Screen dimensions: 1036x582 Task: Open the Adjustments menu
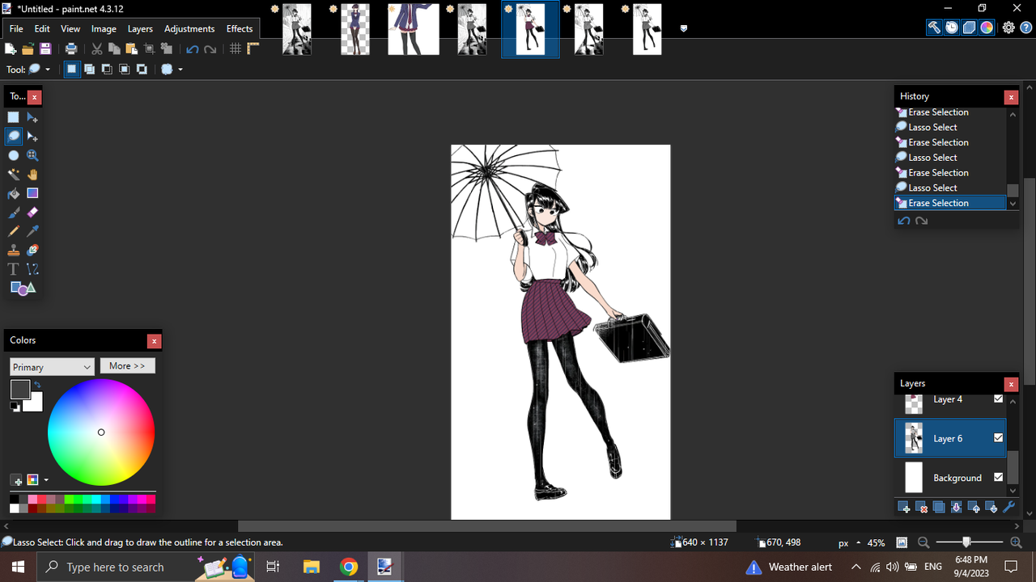pyautogui.click(x=189, y=28)
